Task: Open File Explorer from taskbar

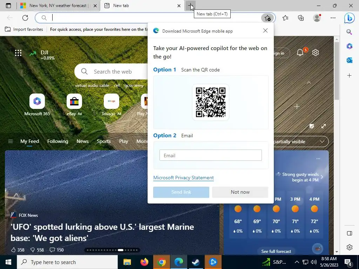Action: [127, 262]
